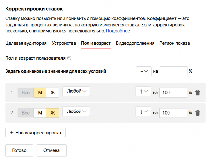Open the Регион показа tab

[174, 43]
